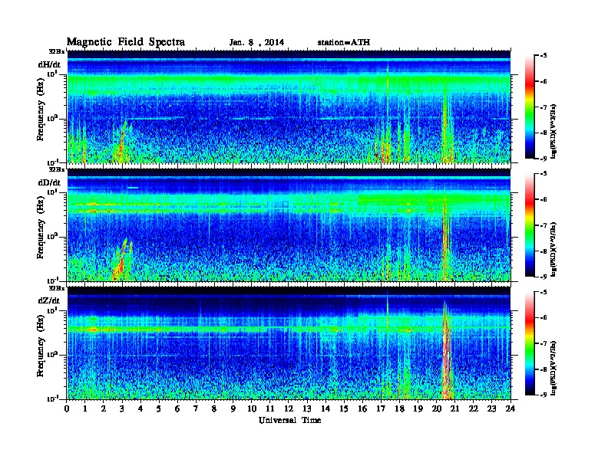
Task: Click the "-9" value on the dH/dt color bar
Action: [544, 159]
